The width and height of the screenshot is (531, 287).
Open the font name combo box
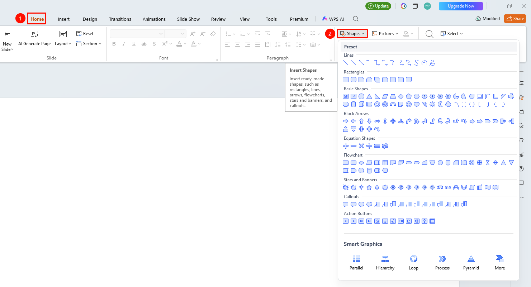[x=137, y=34]
